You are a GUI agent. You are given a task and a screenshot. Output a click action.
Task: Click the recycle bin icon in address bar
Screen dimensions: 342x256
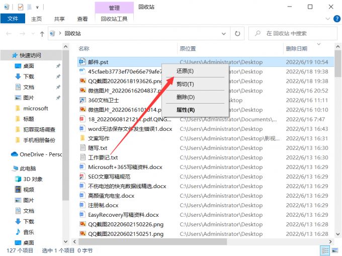(x=52, y=34)
